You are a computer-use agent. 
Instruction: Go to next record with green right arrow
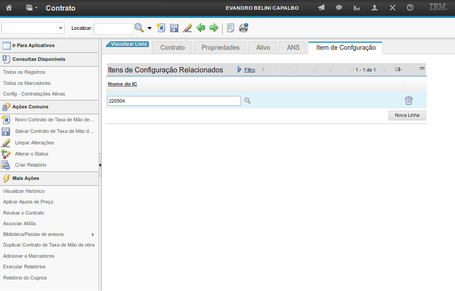pos(214,28)
